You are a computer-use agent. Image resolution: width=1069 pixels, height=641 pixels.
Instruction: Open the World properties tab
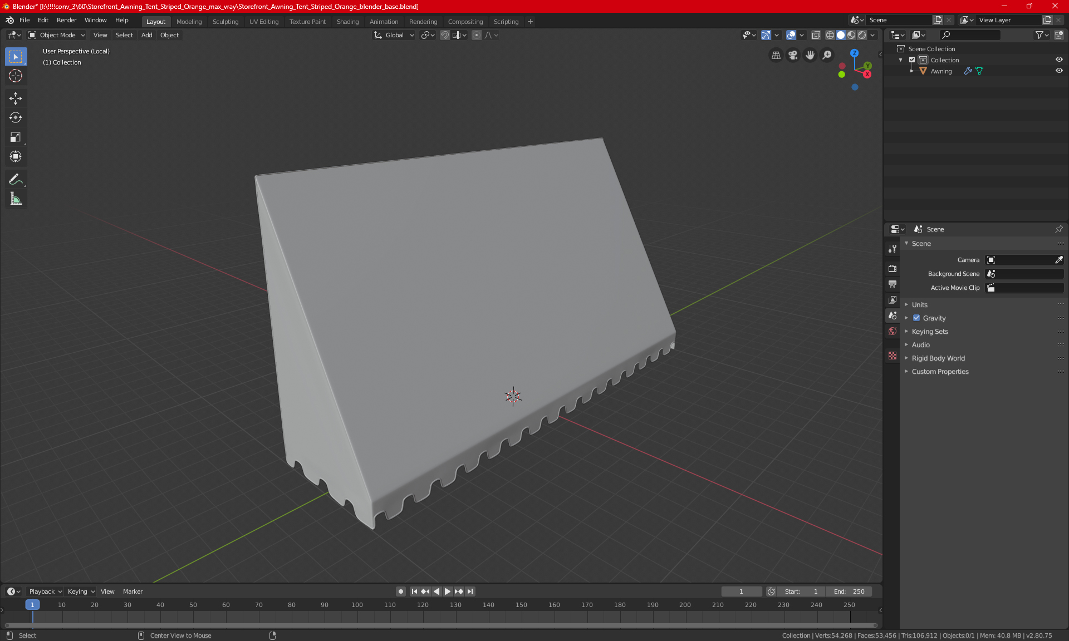893,331
